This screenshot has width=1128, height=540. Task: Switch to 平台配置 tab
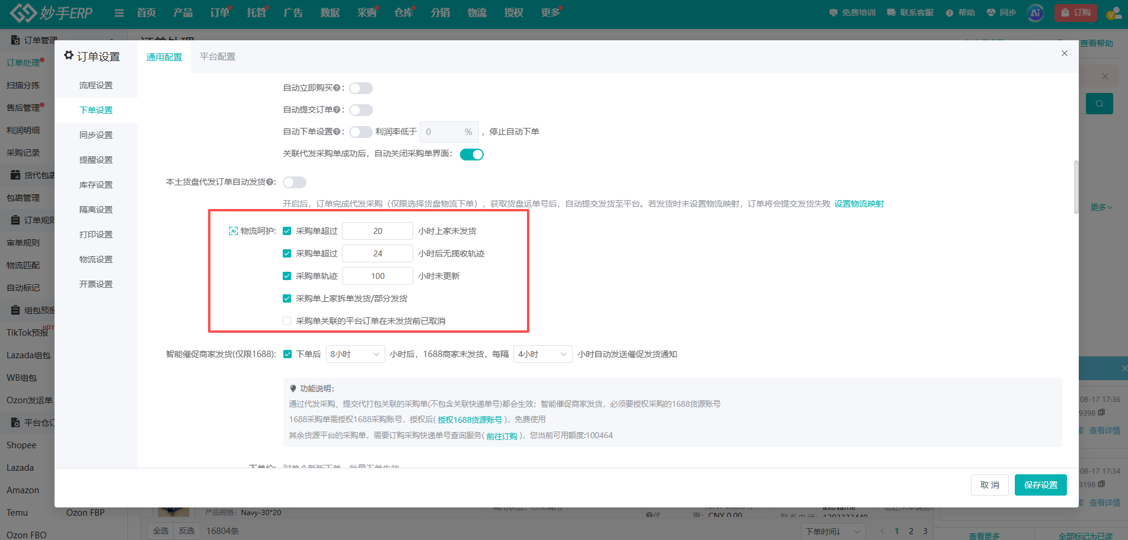[218, 57]
